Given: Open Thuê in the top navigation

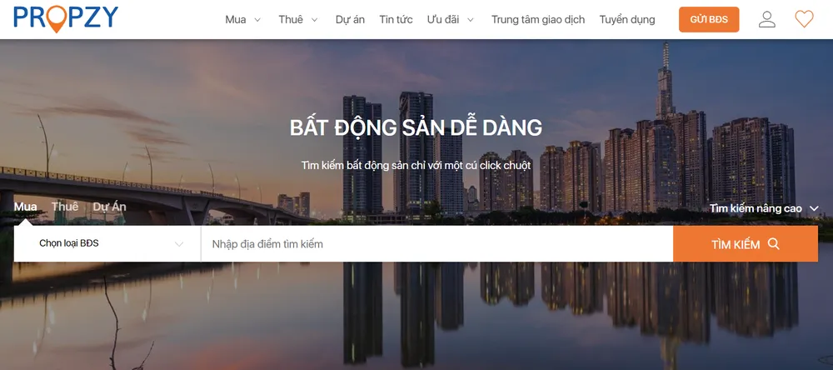Looking at the screenshot, I should tap(291, 20).
